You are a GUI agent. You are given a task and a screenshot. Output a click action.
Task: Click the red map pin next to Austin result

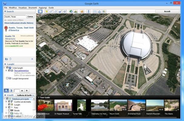[x=6, y=29]
